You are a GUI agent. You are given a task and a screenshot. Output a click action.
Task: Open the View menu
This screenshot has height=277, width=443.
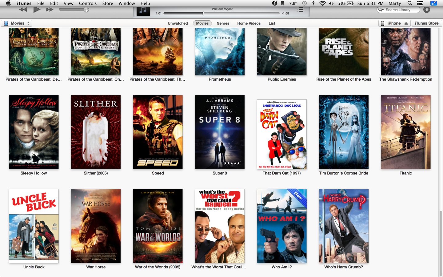coord(69,3)
